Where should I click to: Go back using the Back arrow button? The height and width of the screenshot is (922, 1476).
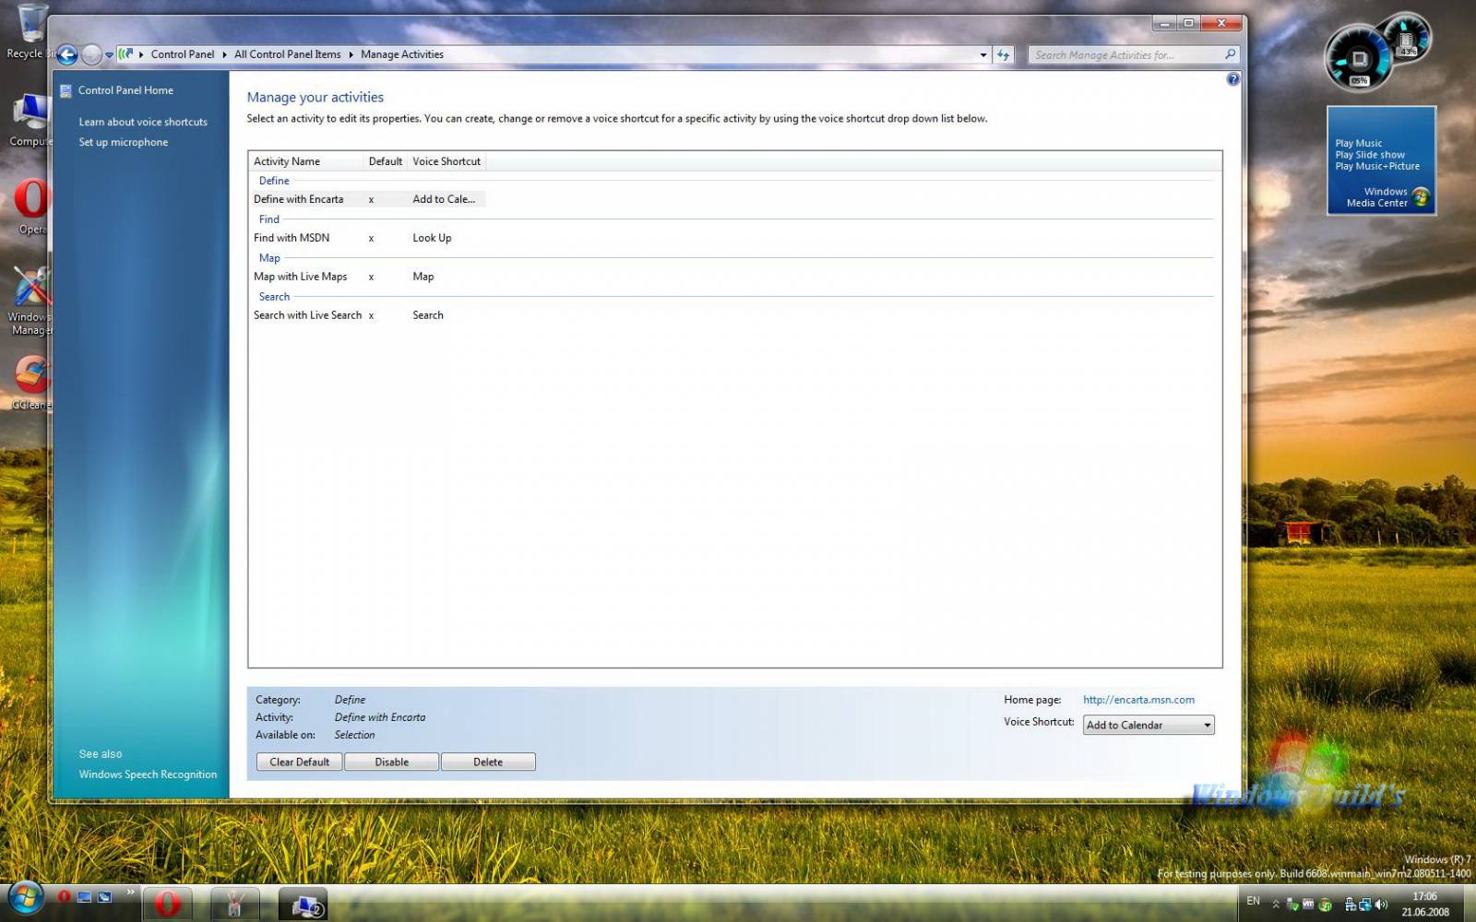click(x=67, y=54)
